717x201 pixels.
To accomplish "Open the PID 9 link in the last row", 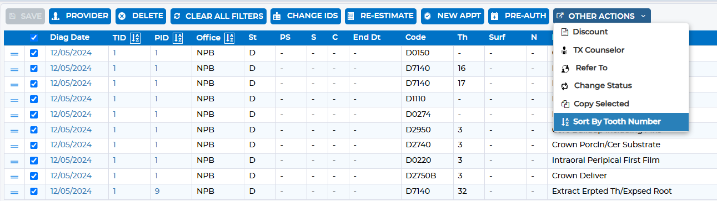I will [x=157, y=191].
